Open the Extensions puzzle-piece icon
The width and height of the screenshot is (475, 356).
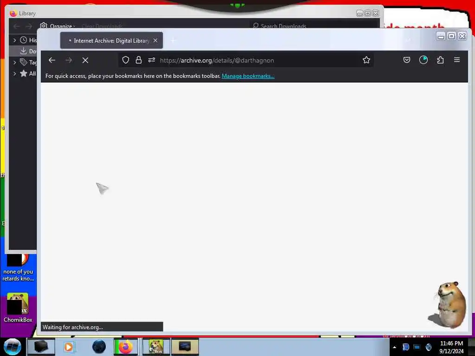(x=441, y=60)
